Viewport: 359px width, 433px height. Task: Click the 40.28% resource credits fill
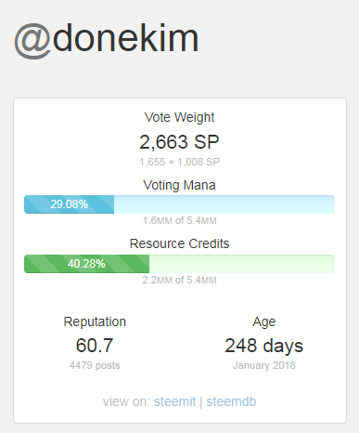(x=86, y=264)
